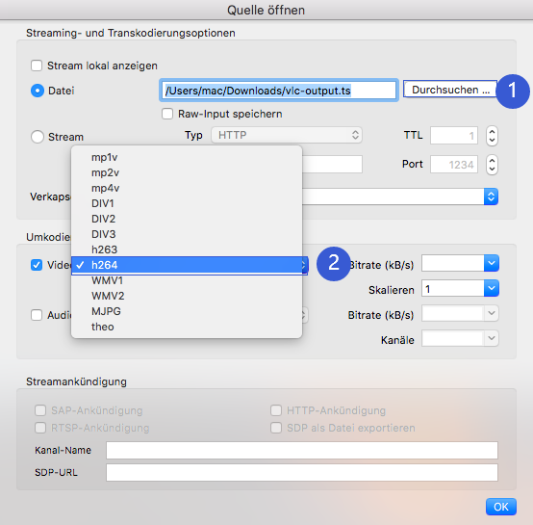Image resolution: width=533 pixels, height=525 pixels.
Task: Click the OK button
Action: tap(500, 507)
